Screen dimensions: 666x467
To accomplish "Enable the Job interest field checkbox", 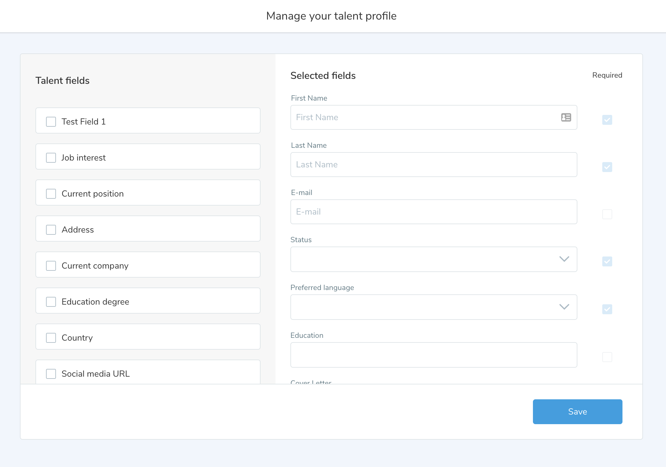I will coord(51,158).
